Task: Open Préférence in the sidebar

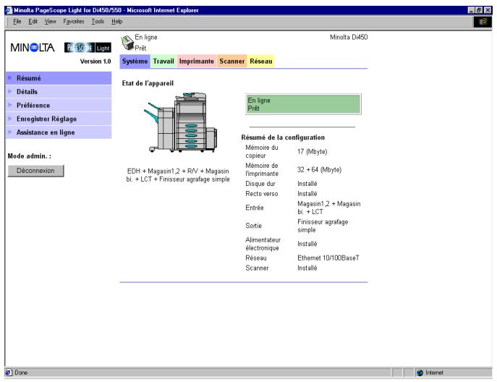Action: coord(59,105)
